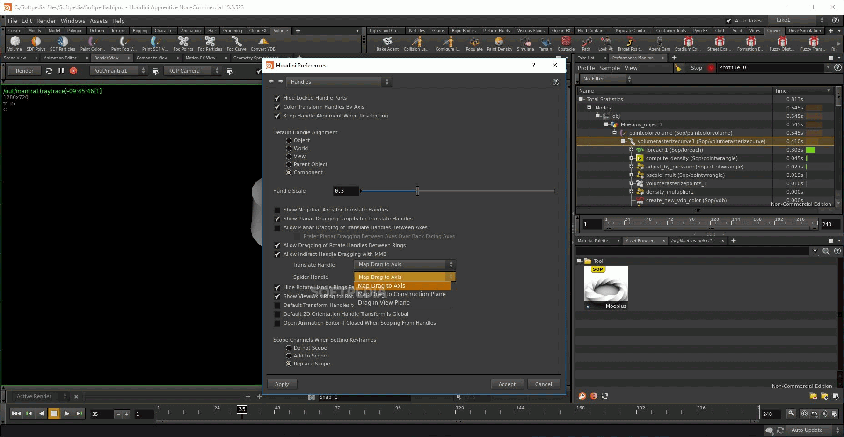Choose Drag in View Plane option
Viewport: 844px width, 437px height.
[384, 303]
